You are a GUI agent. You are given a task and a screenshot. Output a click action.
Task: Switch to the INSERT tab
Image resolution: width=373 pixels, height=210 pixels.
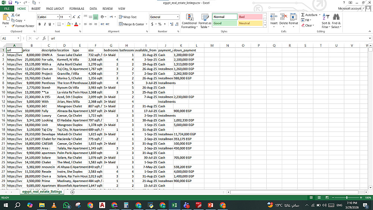coord(36,9)
